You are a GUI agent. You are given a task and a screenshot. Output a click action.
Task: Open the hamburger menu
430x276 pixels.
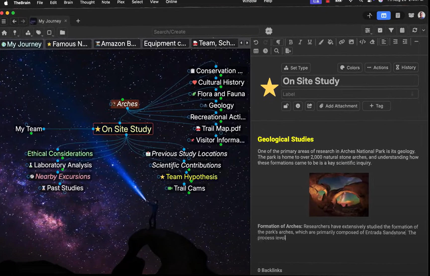[x=4, y=21]
